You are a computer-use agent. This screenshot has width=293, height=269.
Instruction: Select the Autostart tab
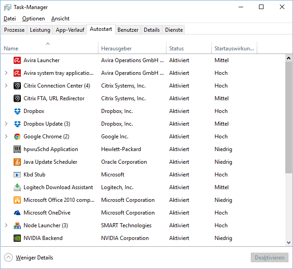(x=101, y=29)
